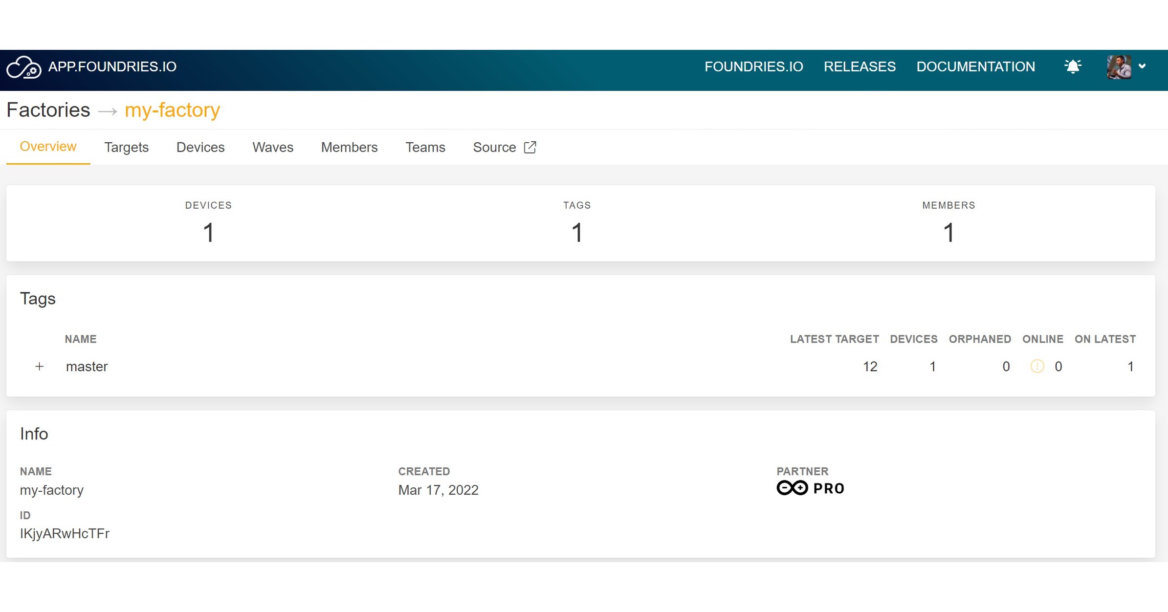Click the master tag name

(x=87, y=366)
